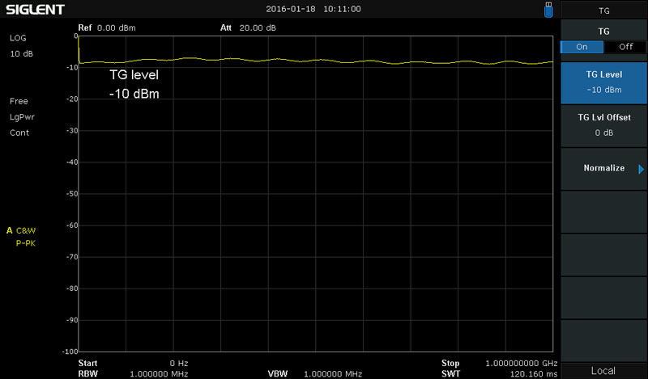This screenshot has height=379, width=648.
Task: Switch tracking generator to On
Action: pos(582,47)
